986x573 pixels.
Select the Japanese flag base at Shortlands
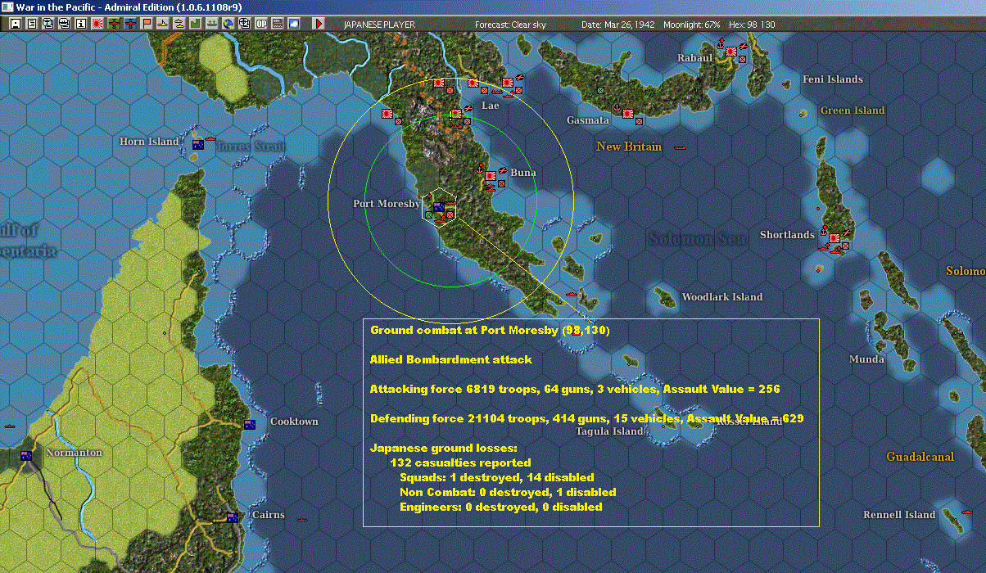point(834,238)
